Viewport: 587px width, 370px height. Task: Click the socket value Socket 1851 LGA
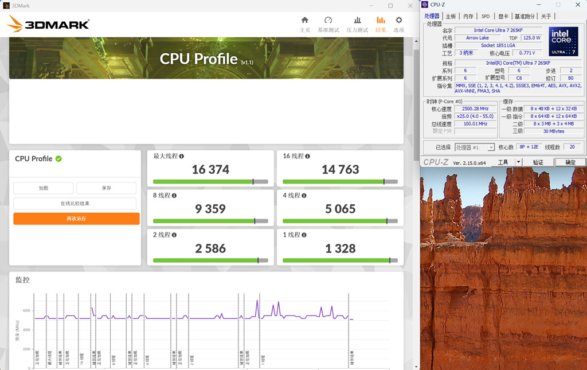[x=498, y=45]
